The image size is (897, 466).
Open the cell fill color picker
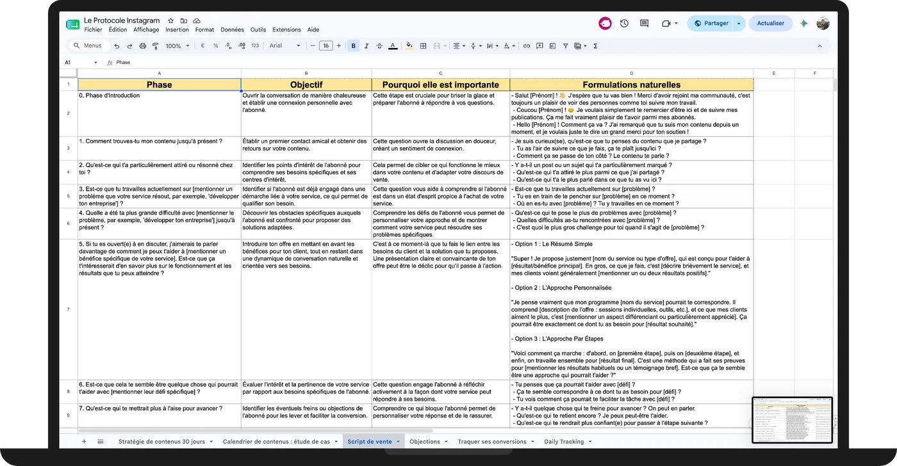point(409,46)
